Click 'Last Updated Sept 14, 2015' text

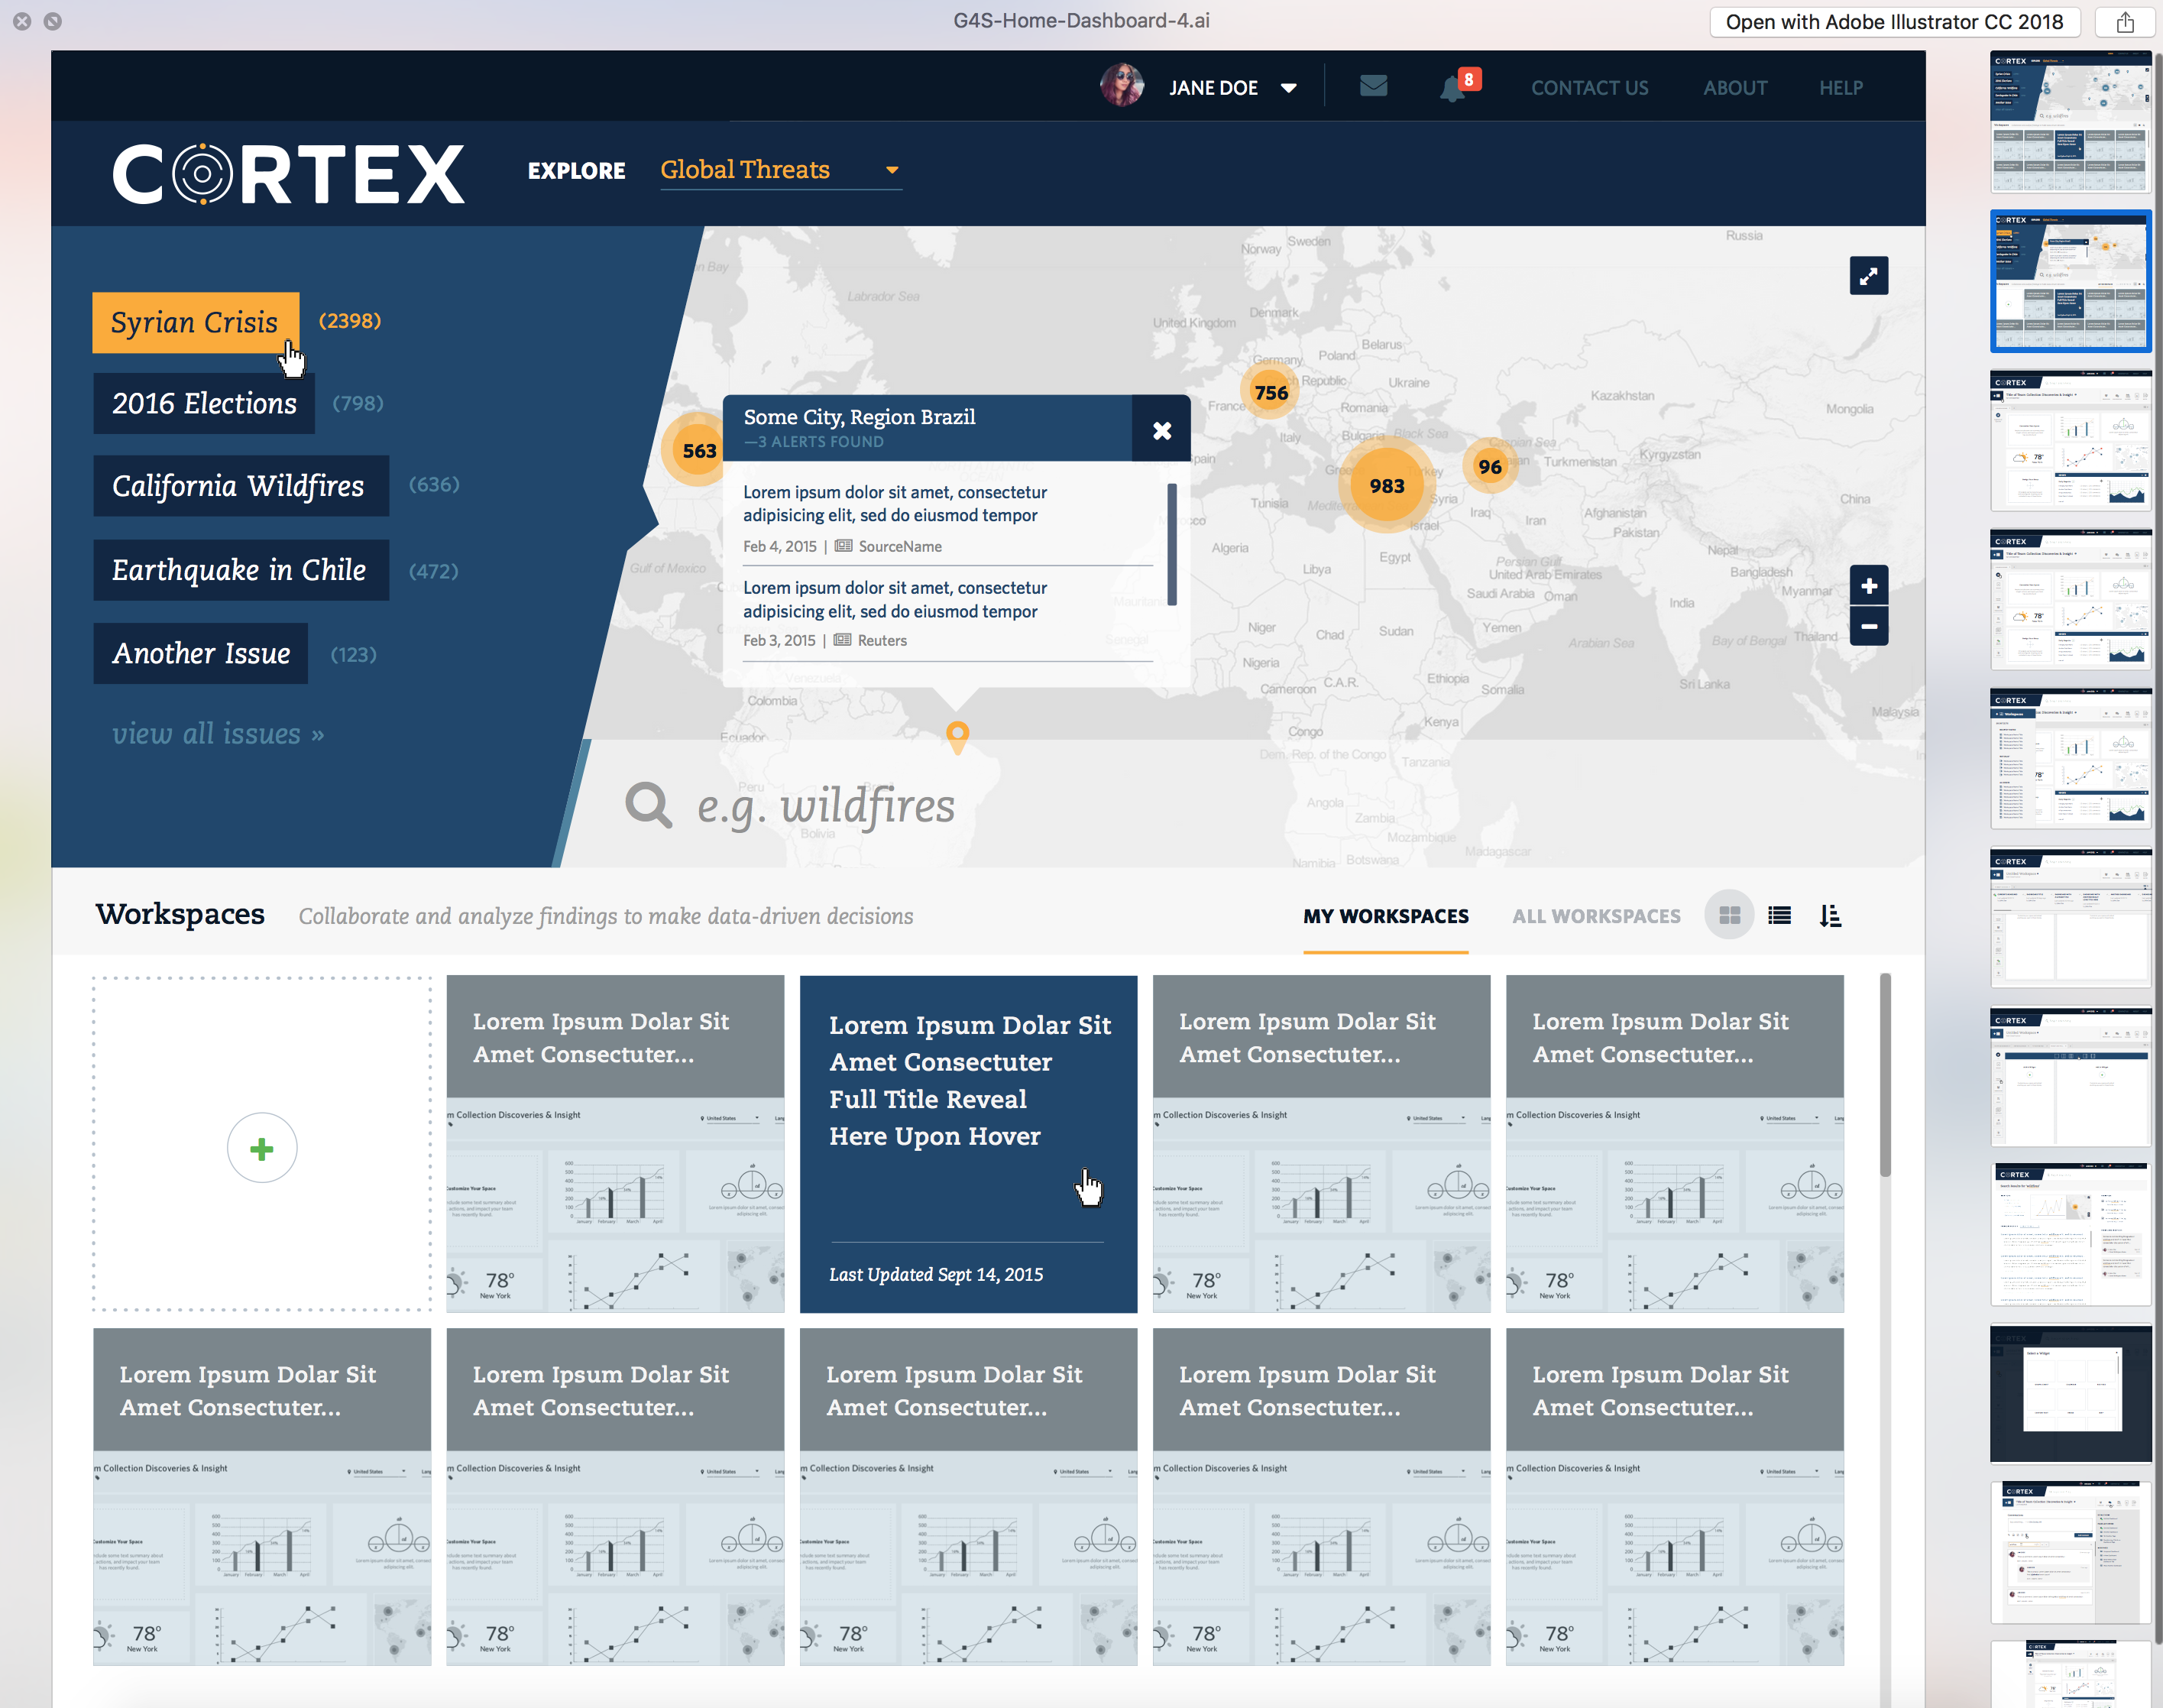[x=935, y=1275]
